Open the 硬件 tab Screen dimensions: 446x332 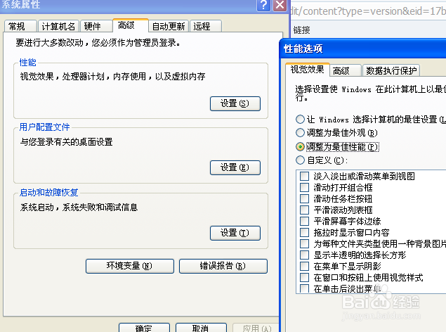tap(96, 27)
